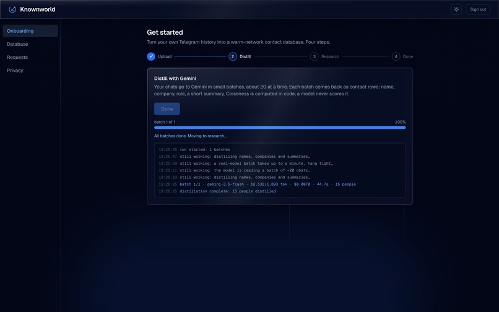Click the Upload step checkmark circle
Screen dimensions: 499x312
click(x=151, y=56)
